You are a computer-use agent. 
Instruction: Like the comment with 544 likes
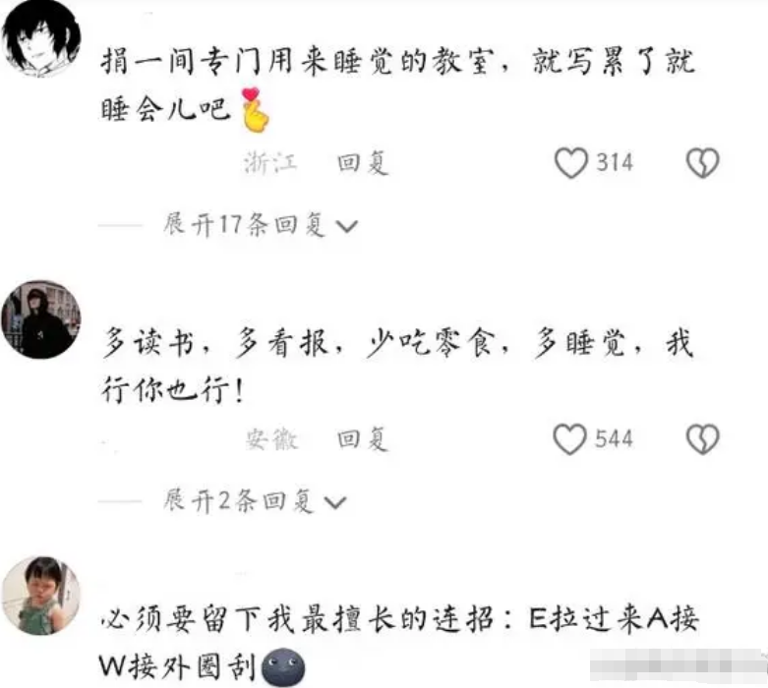point(569,438)
